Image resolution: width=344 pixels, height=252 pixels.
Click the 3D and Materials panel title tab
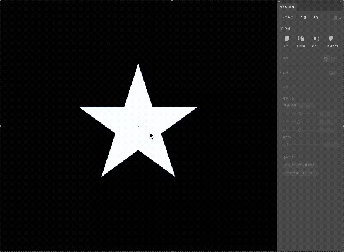tap(287, 7)
